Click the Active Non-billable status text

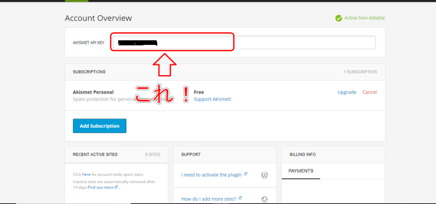pos(364,18)
